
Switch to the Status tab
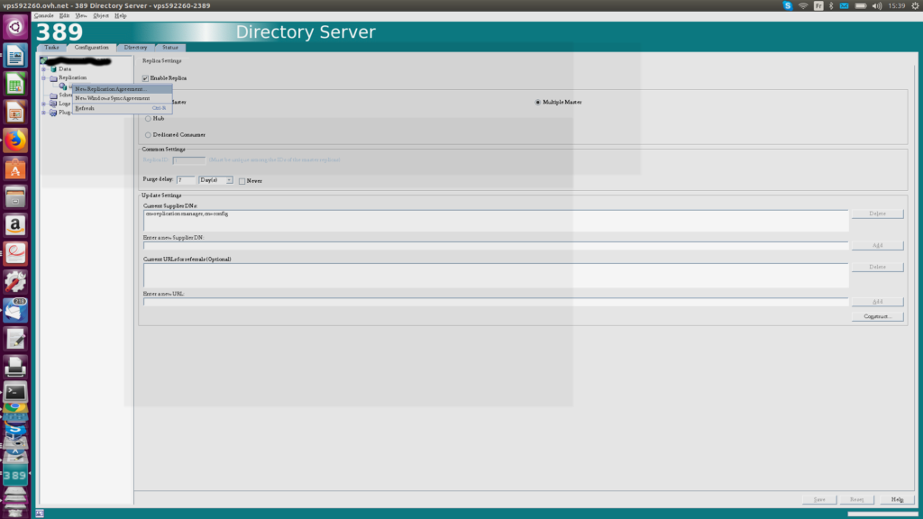pyautogui.click(x=170, y=48)
